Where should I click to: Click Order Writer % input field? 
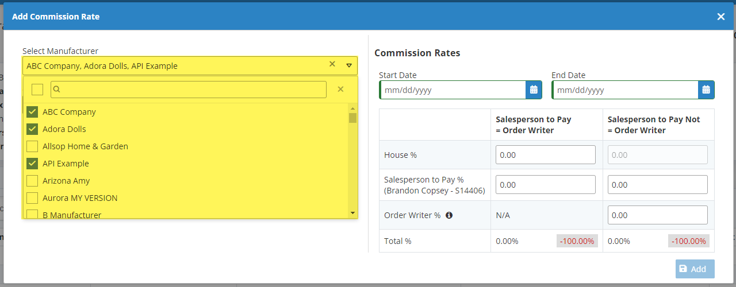(657, 215)
